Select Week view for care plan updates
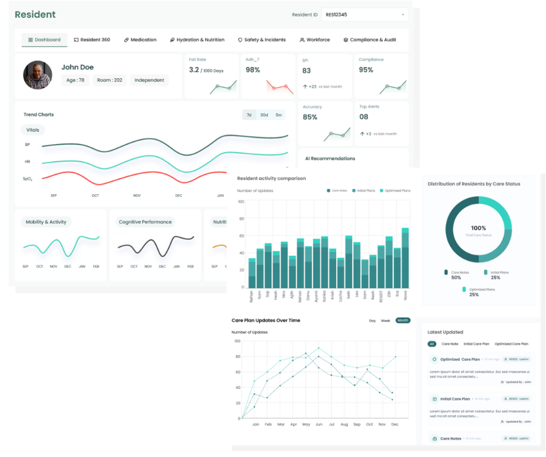Image resolution: width=546 pixels, height=457 pixels. (385, 321)
